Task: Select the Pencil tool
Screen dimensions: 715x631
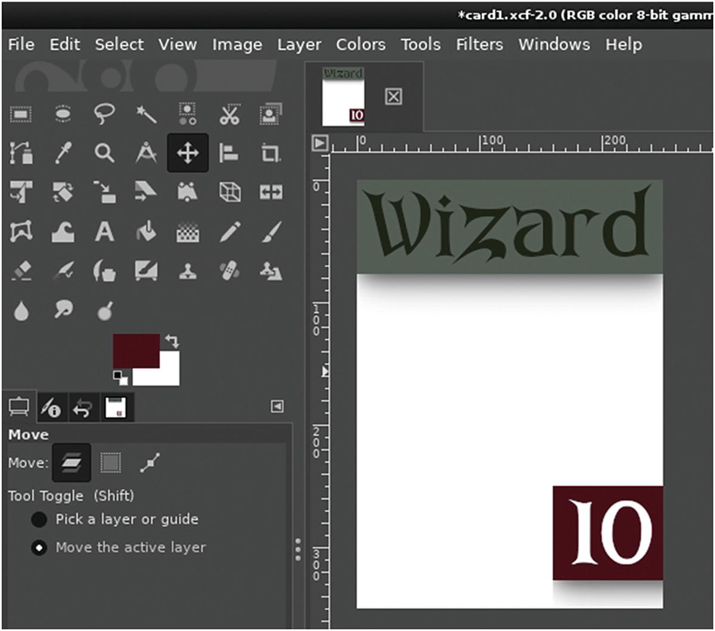Action: pyautogui.click(x=229, y=232)
